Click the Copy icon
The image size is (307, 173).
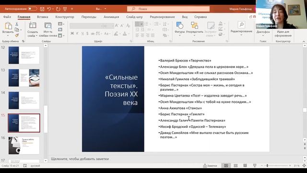(17, 30)
